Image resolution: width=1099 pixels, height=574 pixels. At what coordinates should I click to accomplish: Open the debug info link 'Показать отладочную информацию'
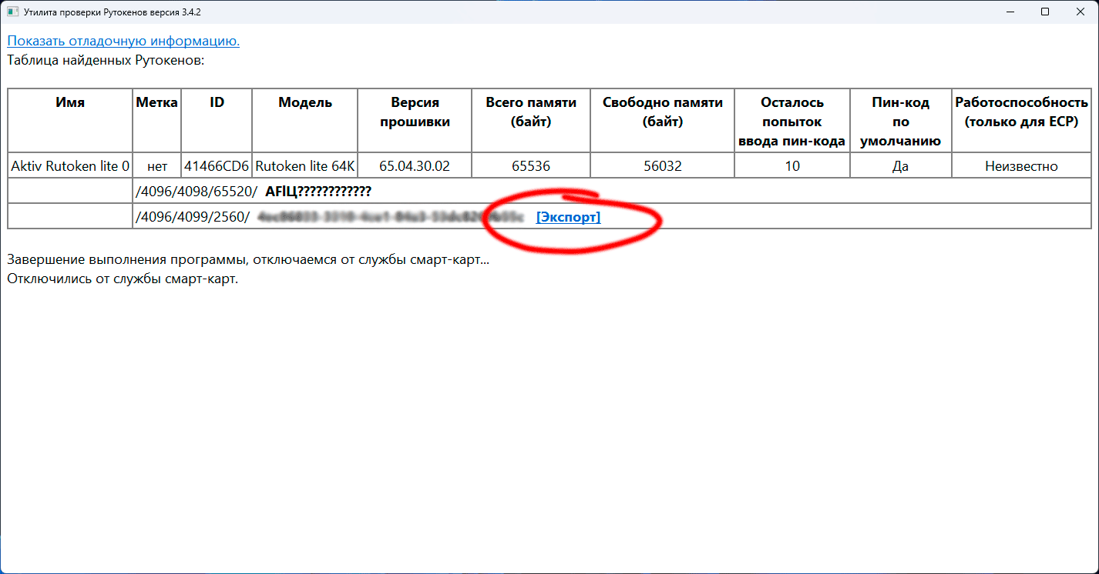point(123,41)
